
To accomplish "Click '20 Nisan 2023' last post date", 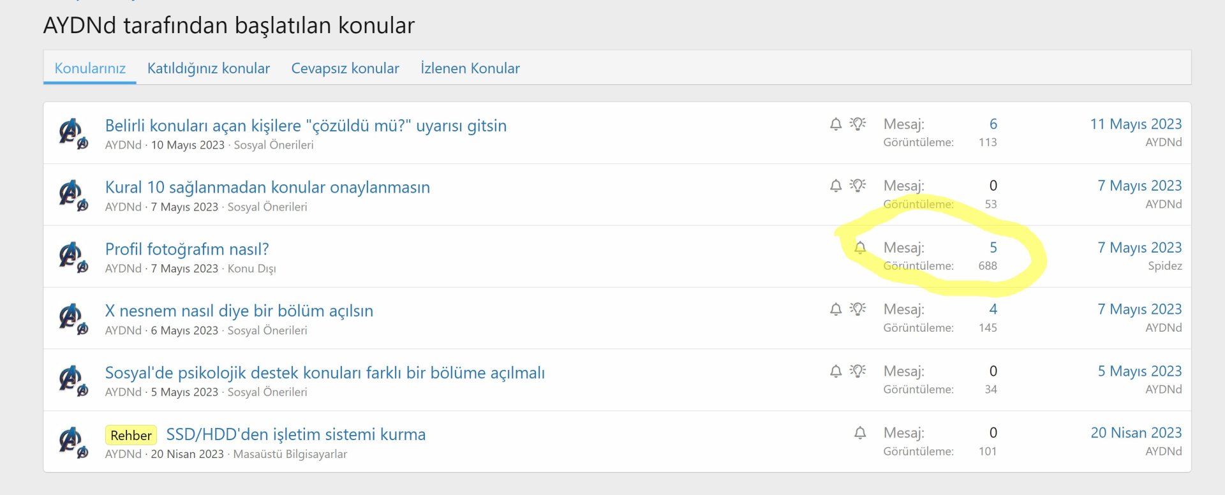I will [1136, 432].
